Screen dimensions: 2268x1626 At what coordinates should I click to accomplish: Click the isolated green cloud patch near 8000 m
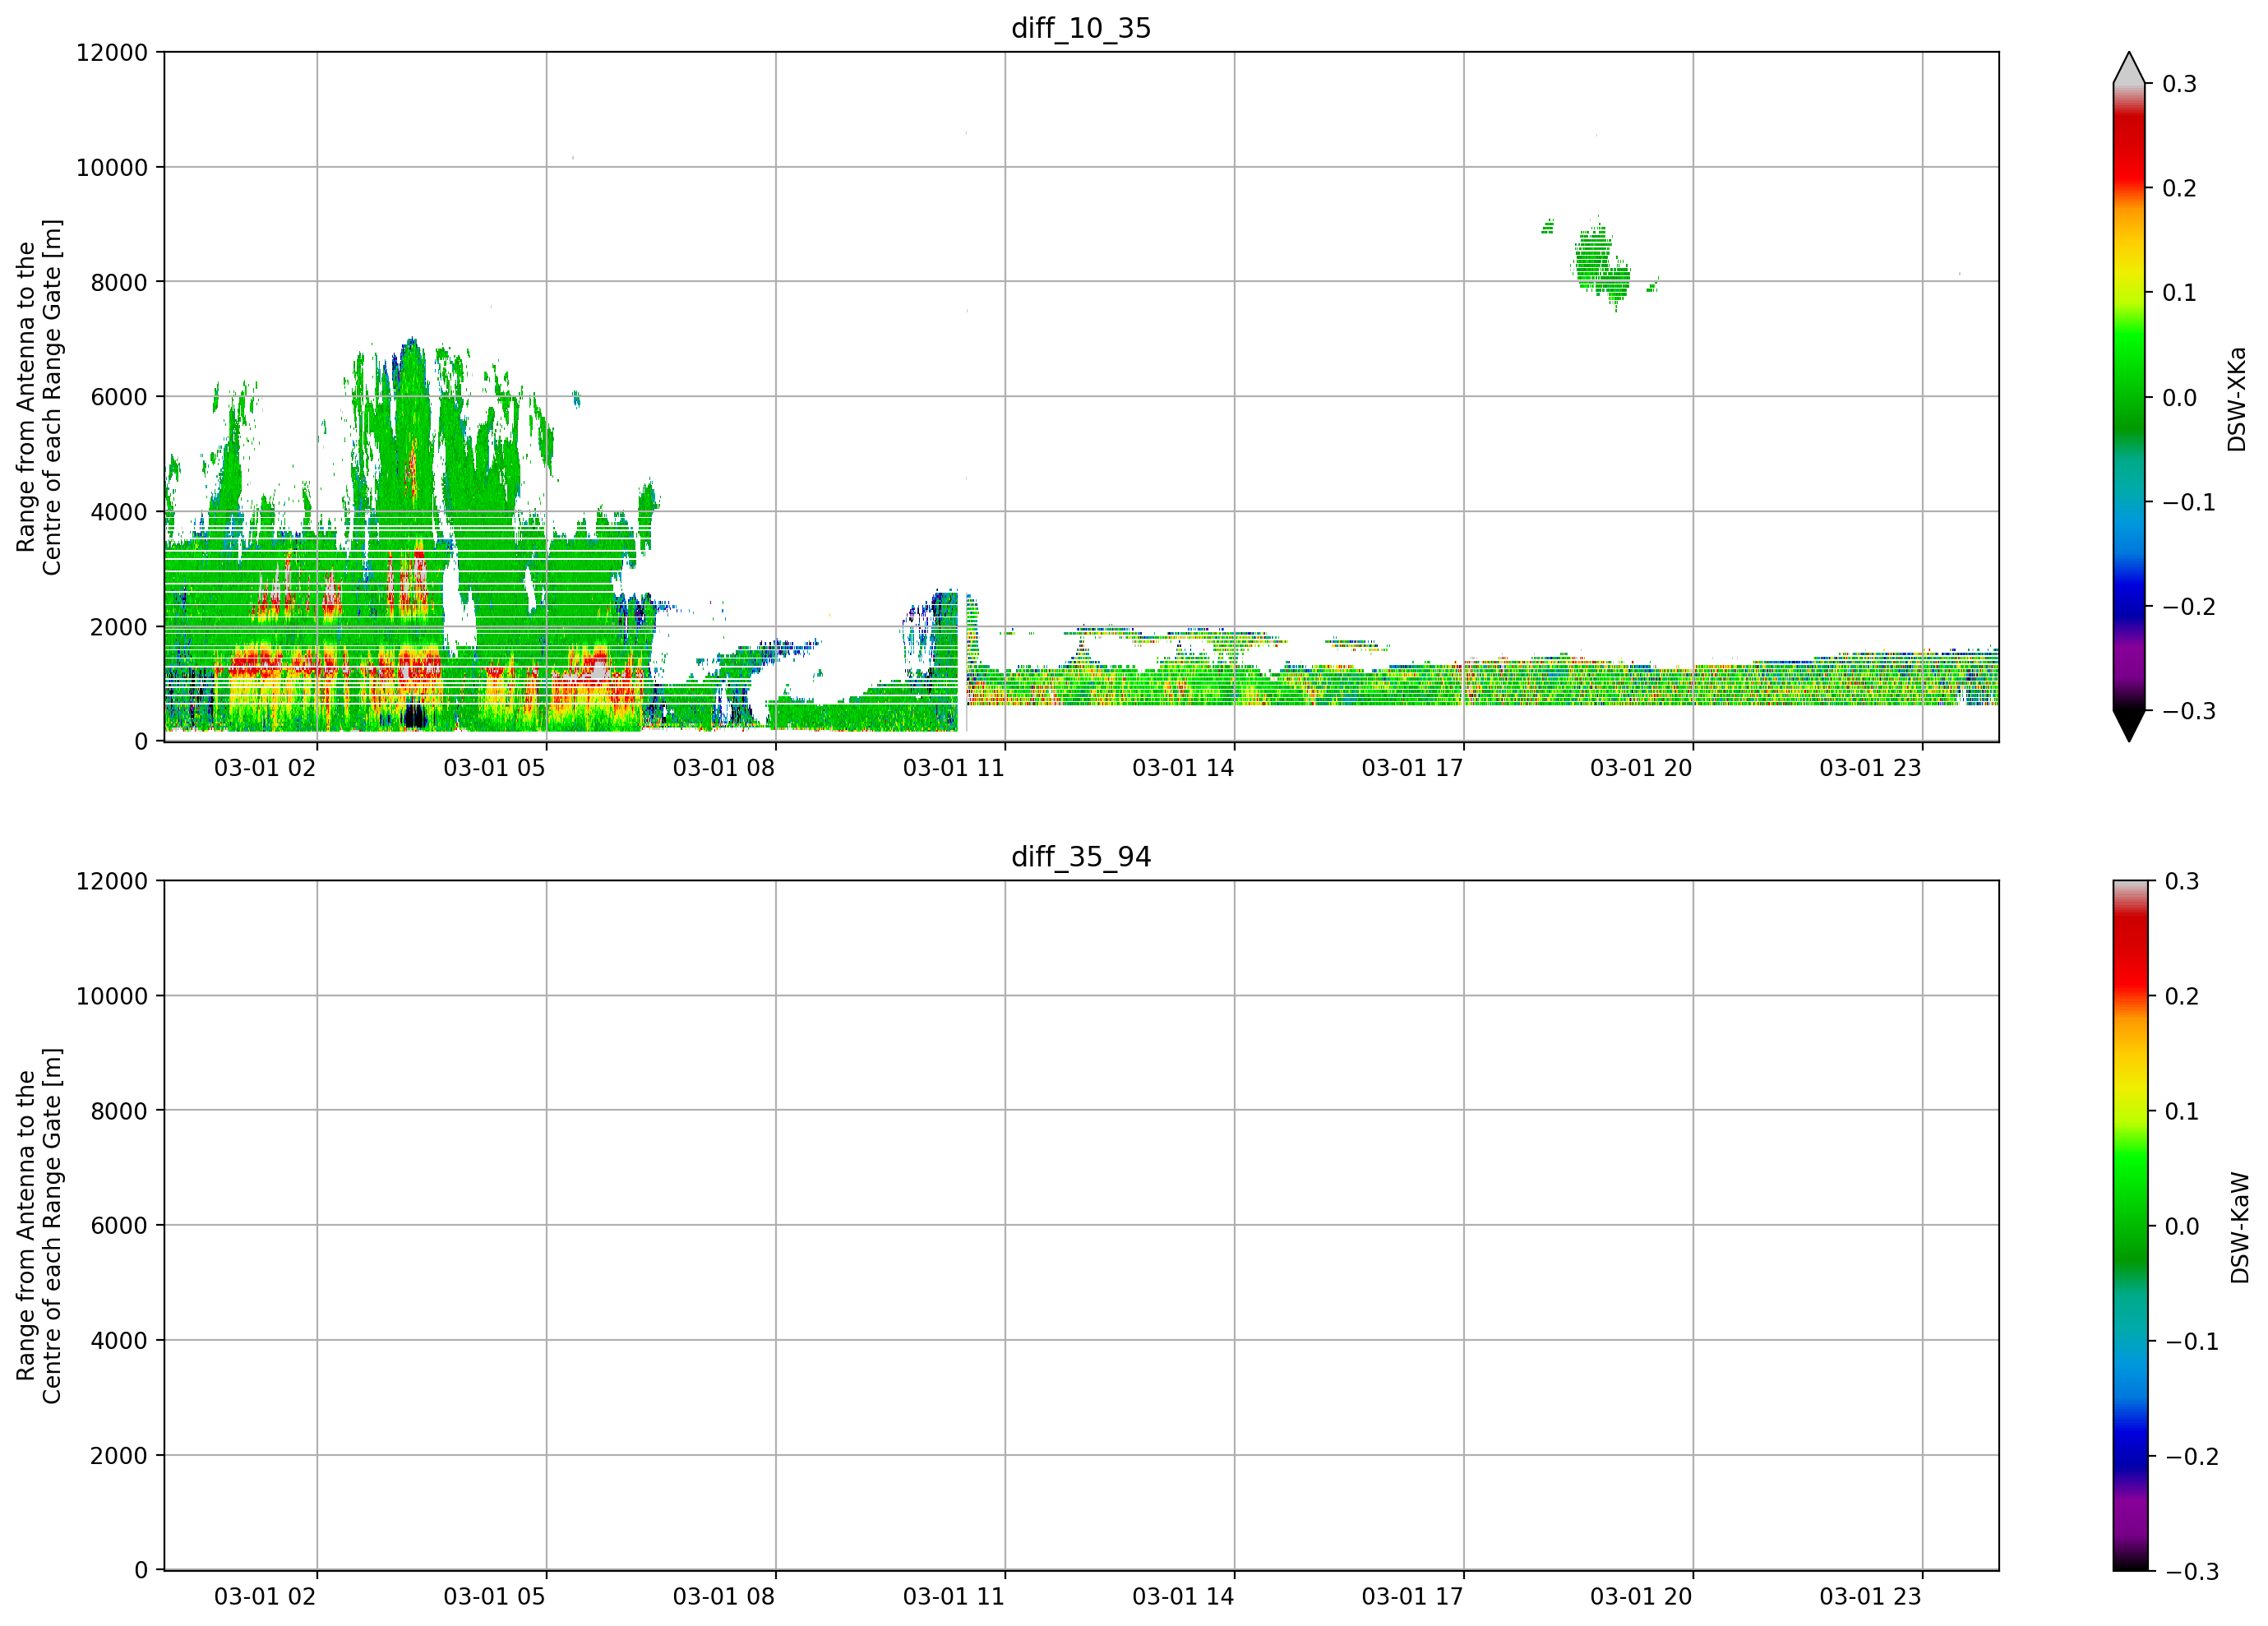[1602, 263]
